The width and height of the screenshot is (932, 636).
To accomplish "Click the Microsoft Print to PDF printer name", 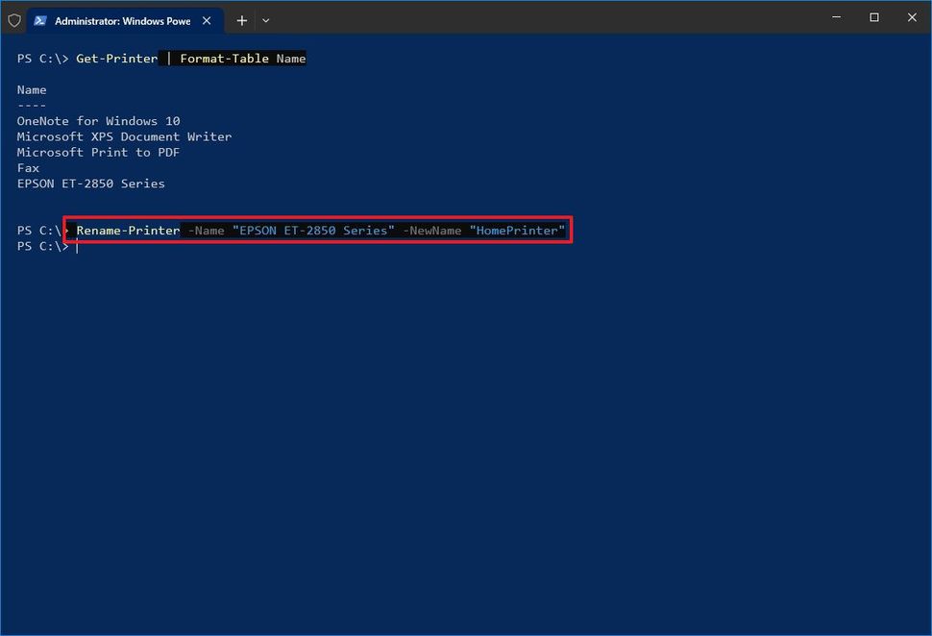I will [x=98, y=152].
